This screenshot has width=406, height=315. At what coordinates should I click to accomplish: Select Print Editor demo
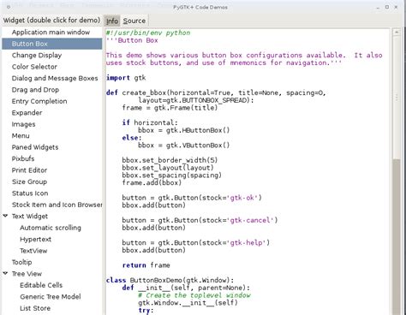(x=52, y=170)
